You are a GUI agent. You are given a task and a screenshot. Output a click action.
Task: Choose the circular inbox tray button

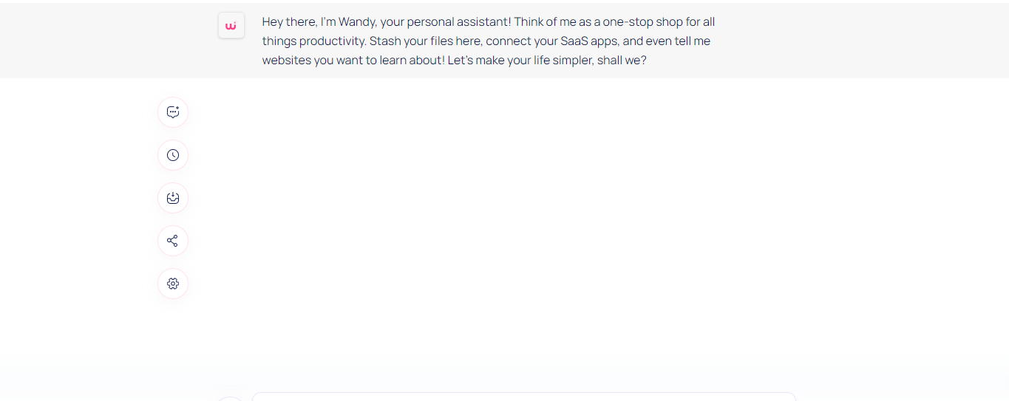click(x=173, y=198)
